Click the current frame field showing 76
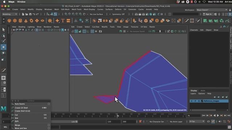The height and width of the screenshot is (130, 232). coord(194,116)
